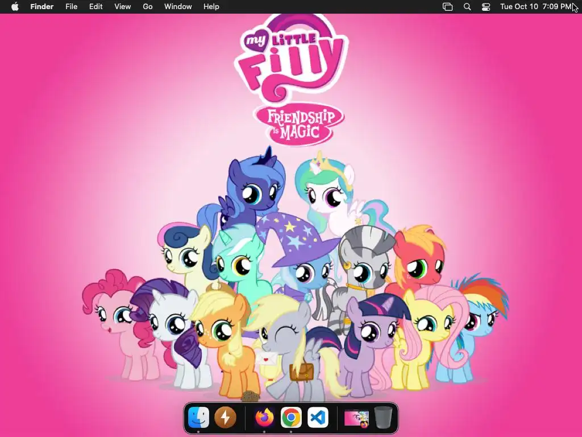Open the Help menu
582x437 pixels.
pos(211,7)
